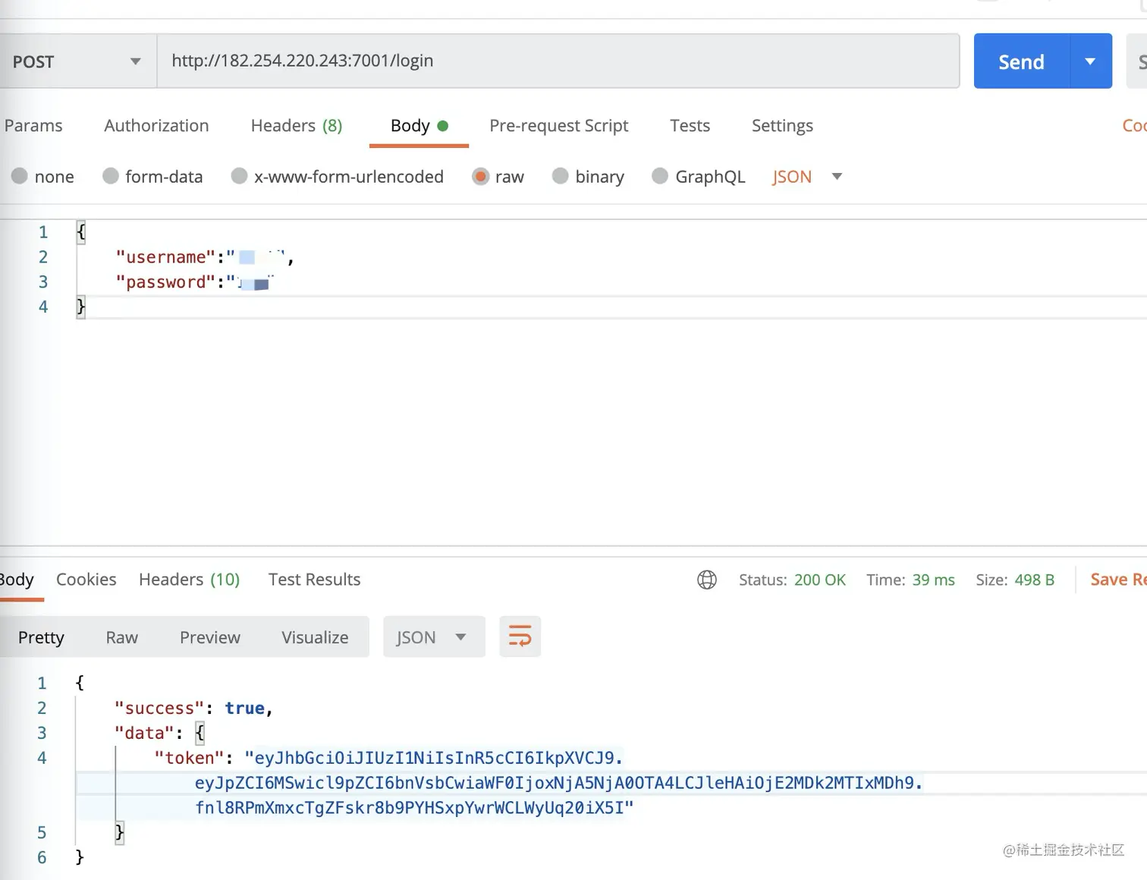Click the request URL input field
The height and width of the screenshot is (880, 1147).
(558, 61)
